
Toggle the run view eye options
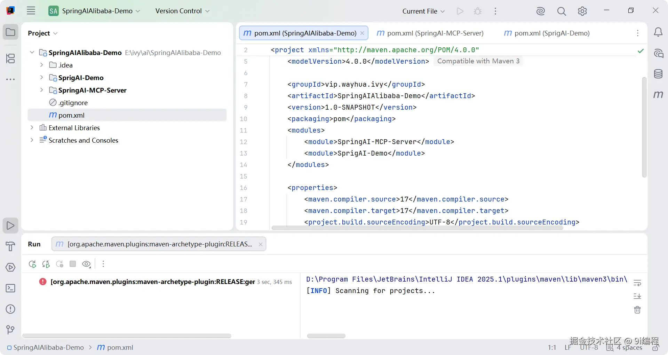86,264
